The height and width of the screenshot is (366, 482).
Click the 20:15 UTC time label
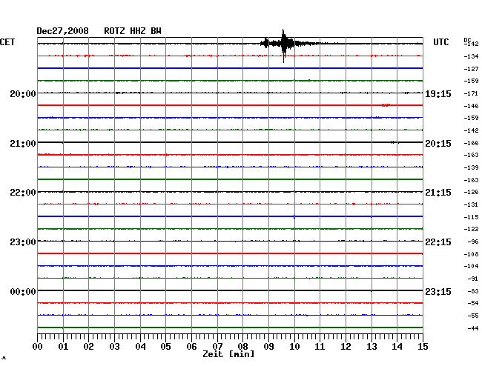pos(438,144)
